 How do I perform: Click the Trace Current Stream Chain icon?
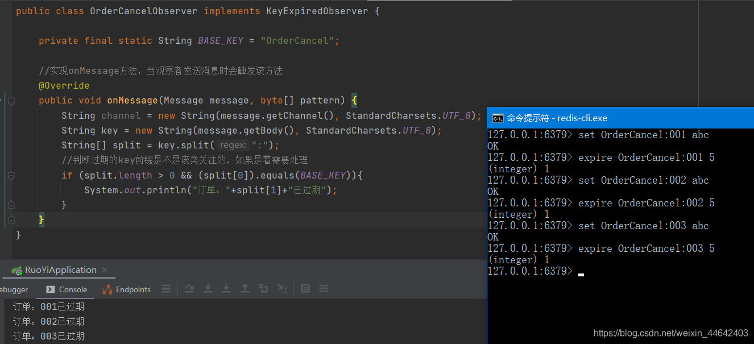(324, 289)
